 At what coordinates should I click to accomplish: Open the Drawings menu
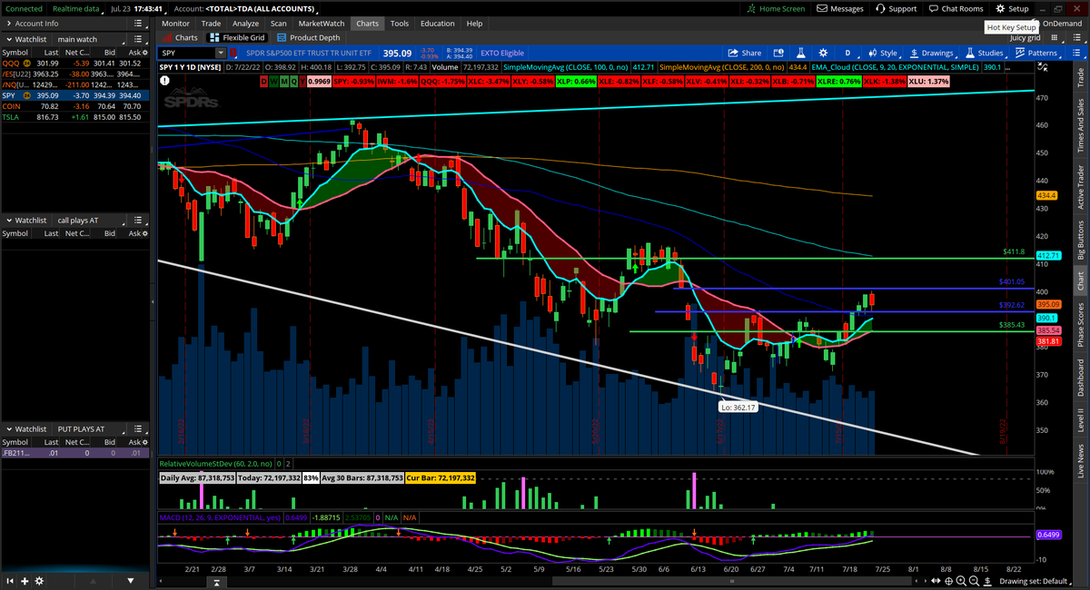pyautogui.click(x=930, y=53)
